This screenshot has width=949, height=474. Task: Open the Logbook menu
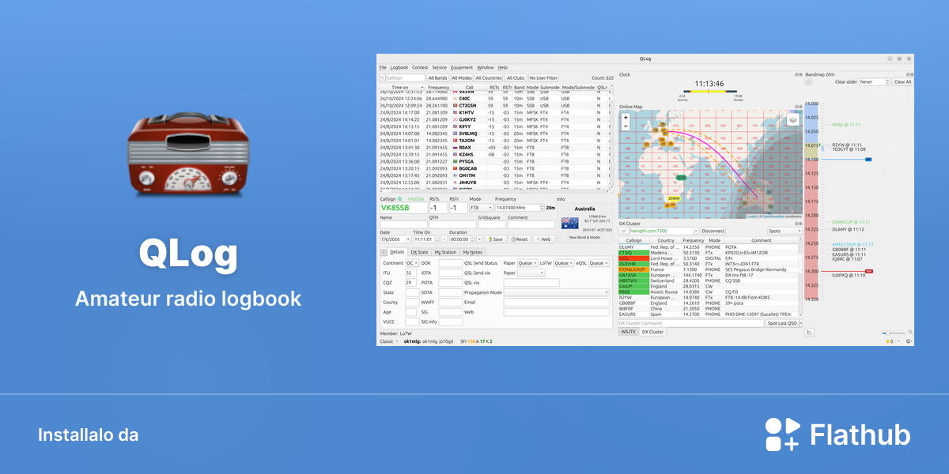click(399, 68)
